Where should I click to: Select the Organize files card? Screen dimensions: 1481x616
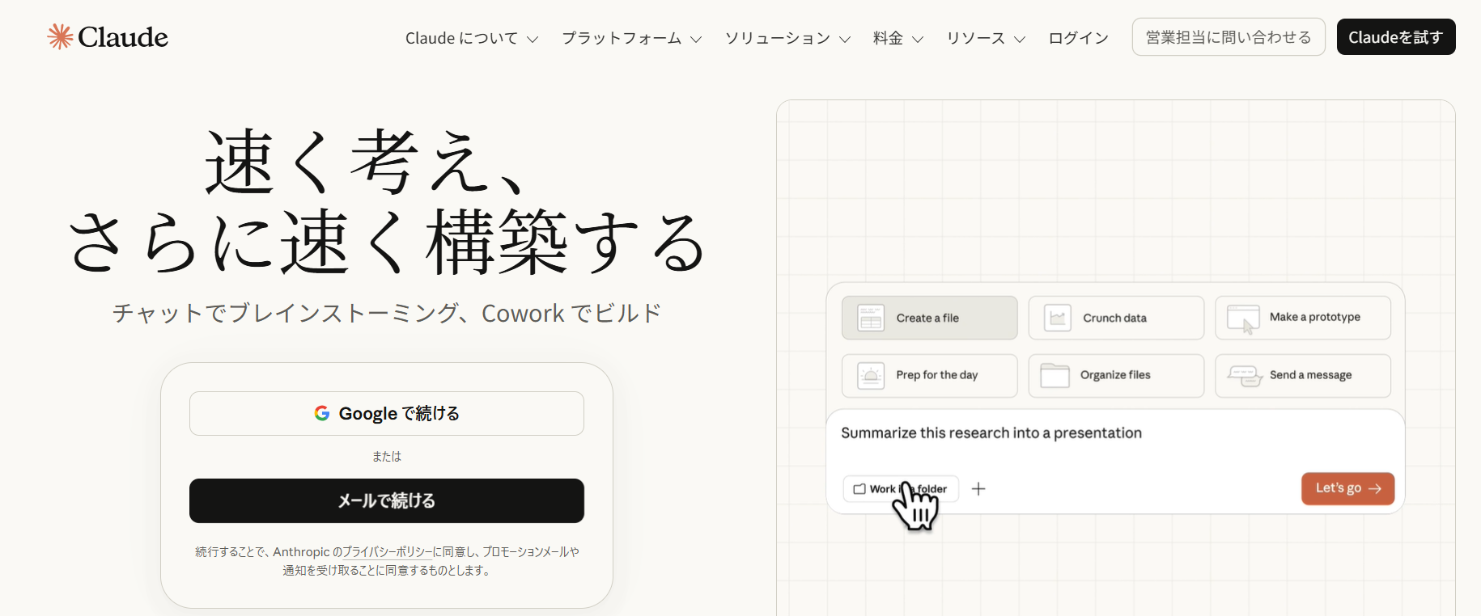tap(1116, 375)
